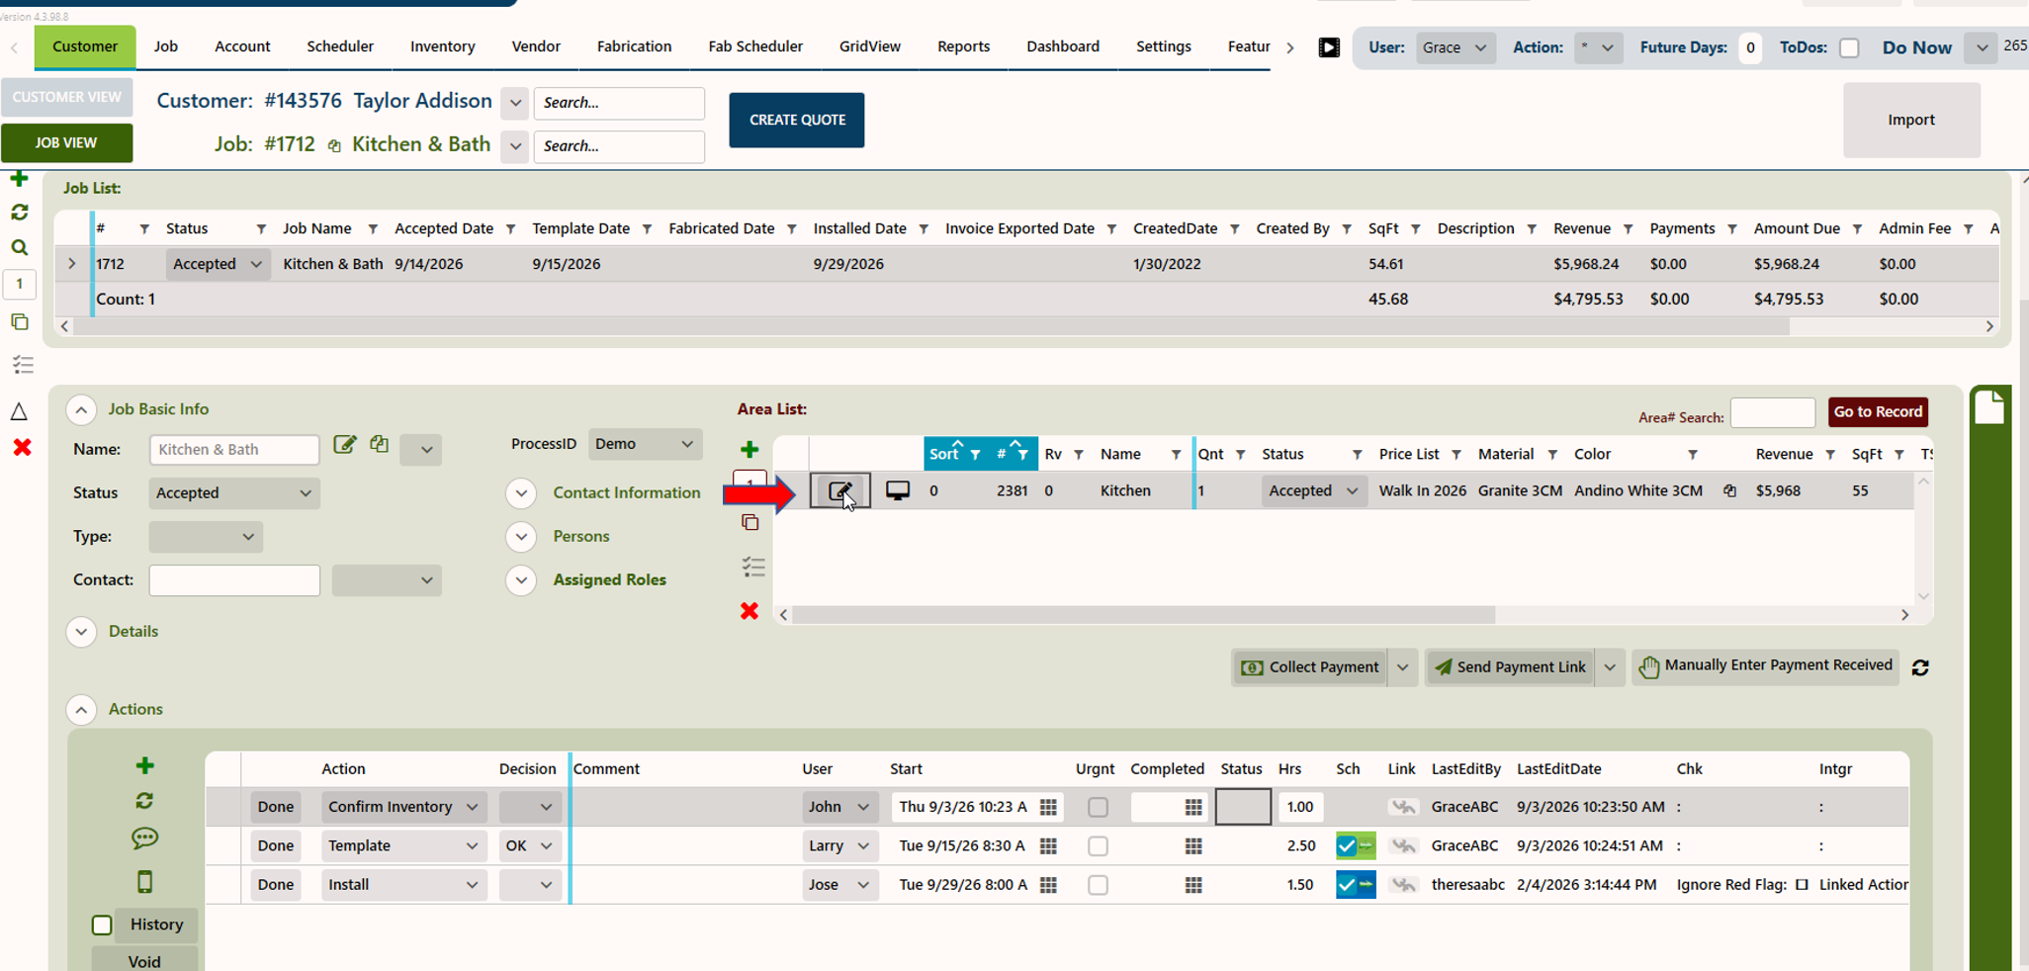Click the search magnifier icon in left sidebar
Screen dimensions: 2029x971
(x=19, y=248)
